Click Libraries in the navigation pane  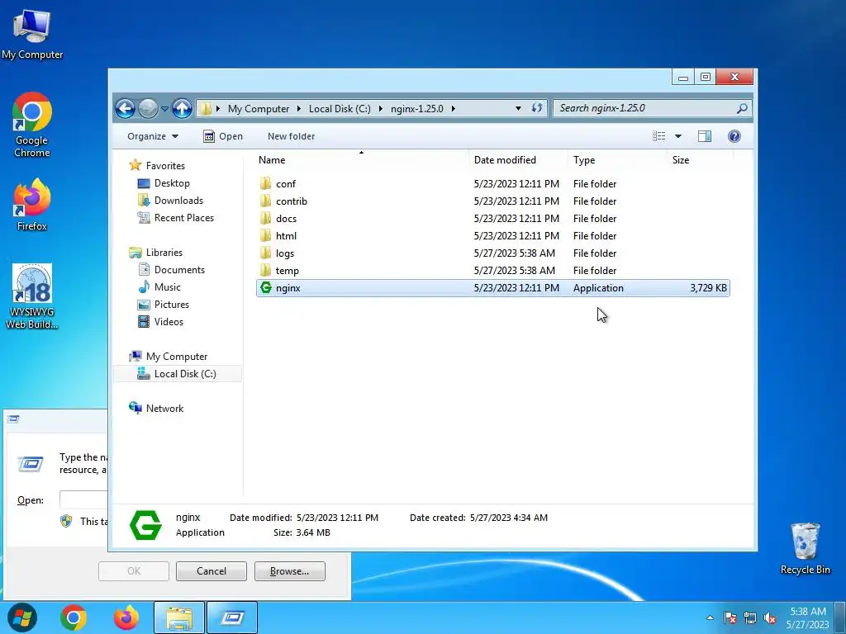click(156, 253)
